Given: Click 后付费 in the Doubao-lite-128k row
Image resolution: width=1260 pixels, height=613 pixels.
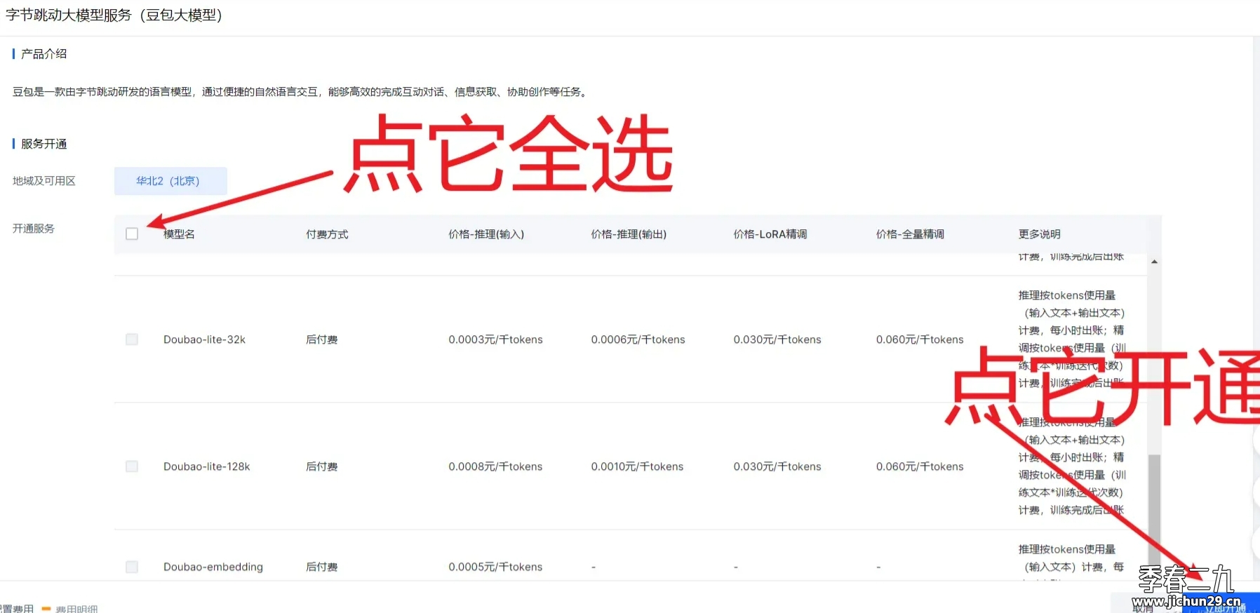Looking at the screenshot, I should tap(322, 466).
